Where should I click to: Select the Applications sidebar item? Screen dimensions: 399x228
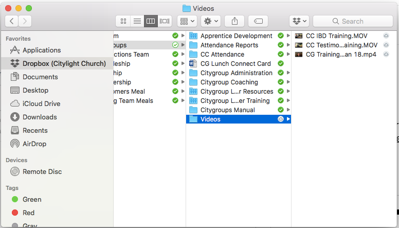point(41,50)
